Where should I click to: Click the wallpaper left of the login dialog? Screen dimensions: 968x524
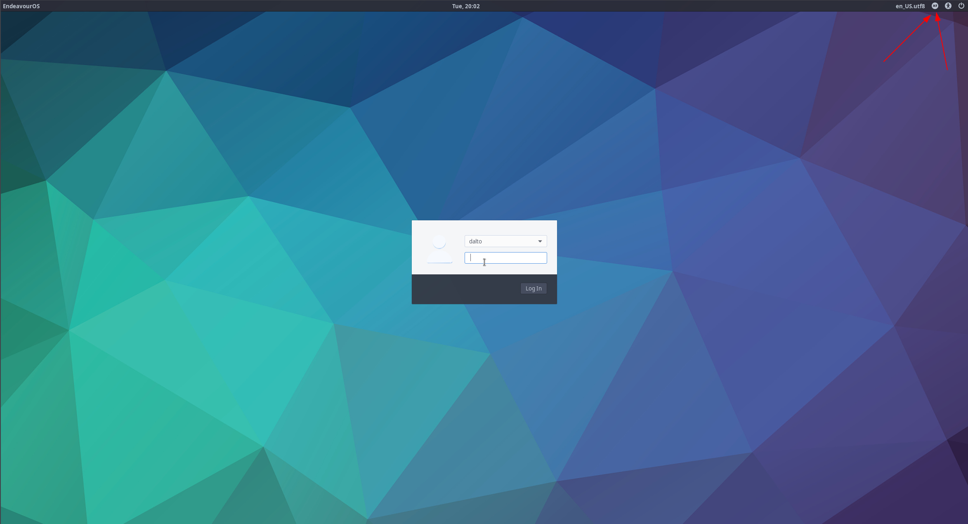tap(289, 262)
